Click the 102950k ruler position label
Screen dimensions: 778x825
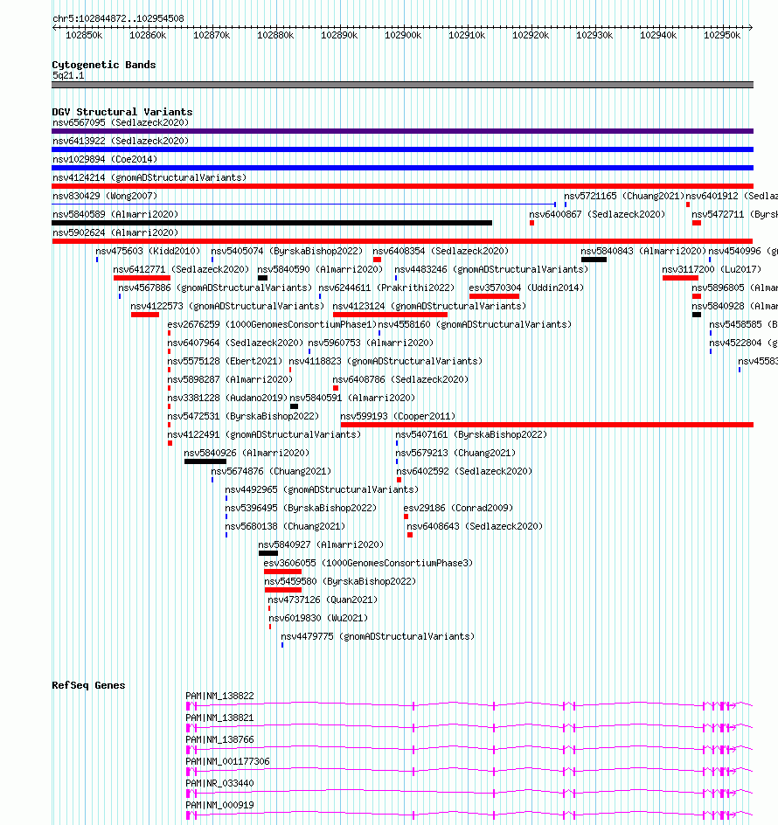[x=722, y=35]
